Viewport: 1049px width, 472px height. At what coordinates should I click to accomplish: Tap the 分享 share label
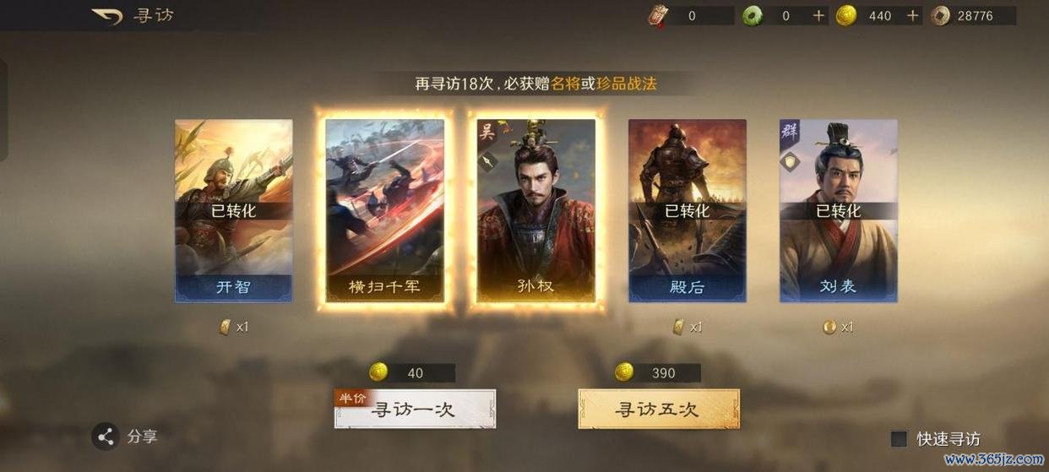(142, 437)
